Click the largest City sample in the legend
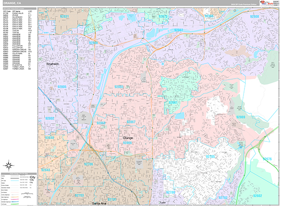Screen dimensions: 281x206 point(33,177)
